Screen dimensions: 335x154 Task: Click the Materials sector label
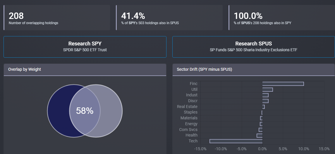pos(189,118)
